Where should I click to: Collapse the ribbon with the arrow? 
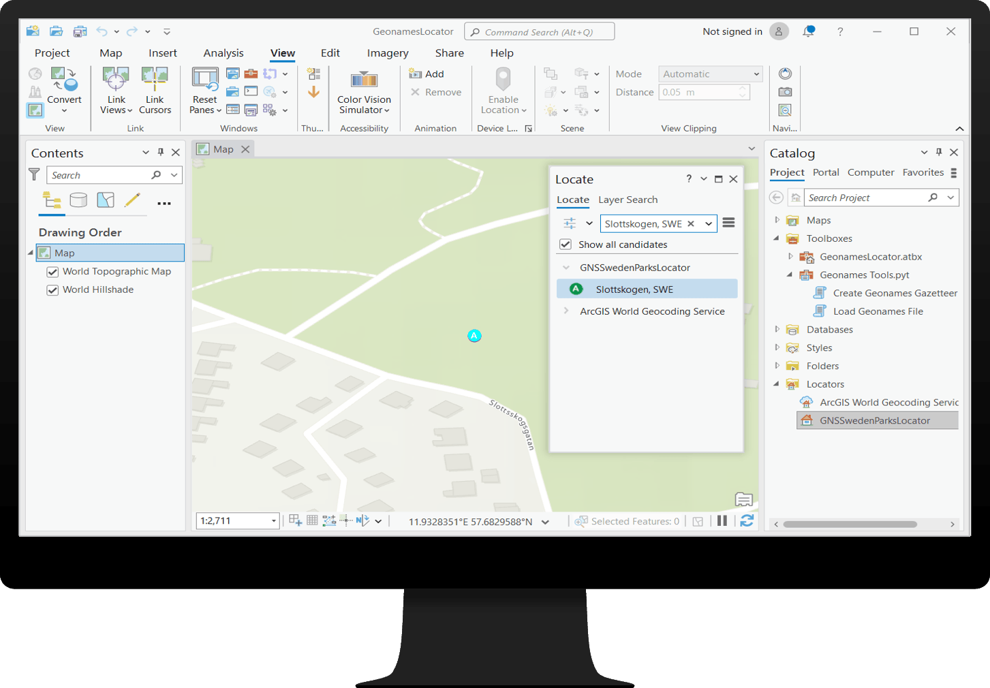pyautogui.click(x=959, y=129)
